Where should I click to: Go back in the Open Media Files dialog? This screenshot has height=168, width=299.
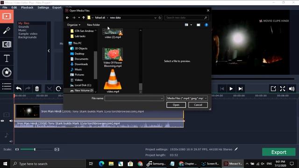67,18
